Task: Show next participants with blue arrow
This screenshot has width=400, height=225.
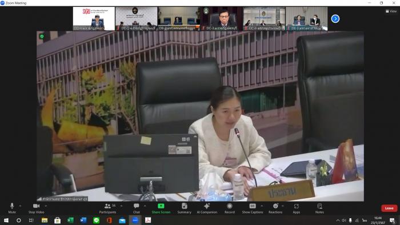Action: (x=335, y=19)
